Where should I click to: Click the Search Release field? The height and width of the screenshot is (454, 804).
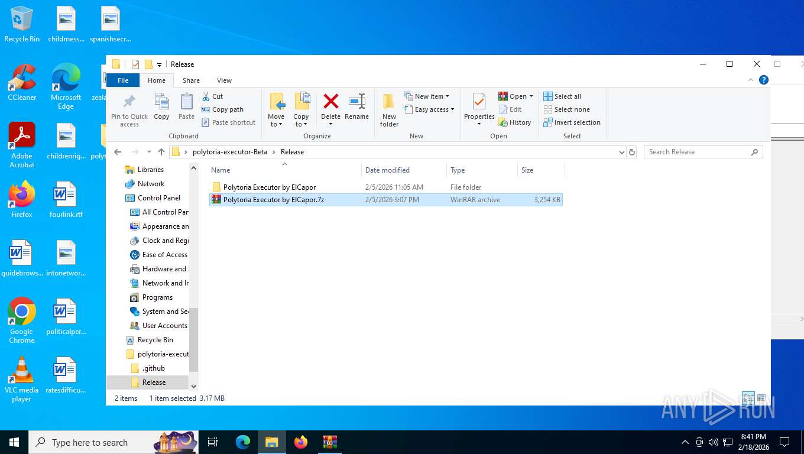703,152
